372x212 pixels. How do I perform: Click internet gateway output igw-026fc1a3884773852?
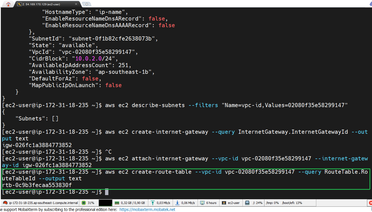click(37, 145)
